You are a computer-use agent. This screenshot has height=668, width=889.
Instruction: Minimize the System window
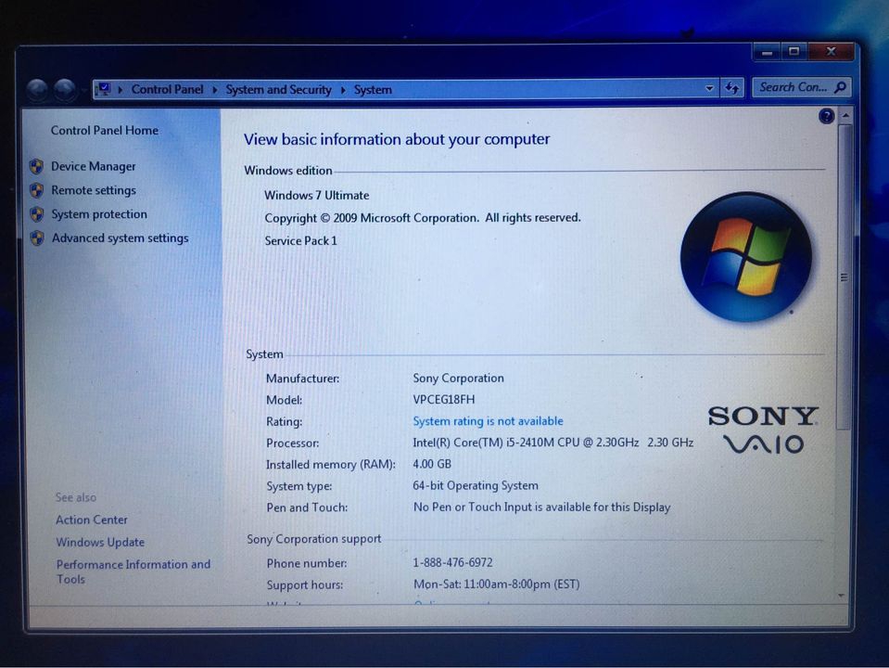pos(768,52)
